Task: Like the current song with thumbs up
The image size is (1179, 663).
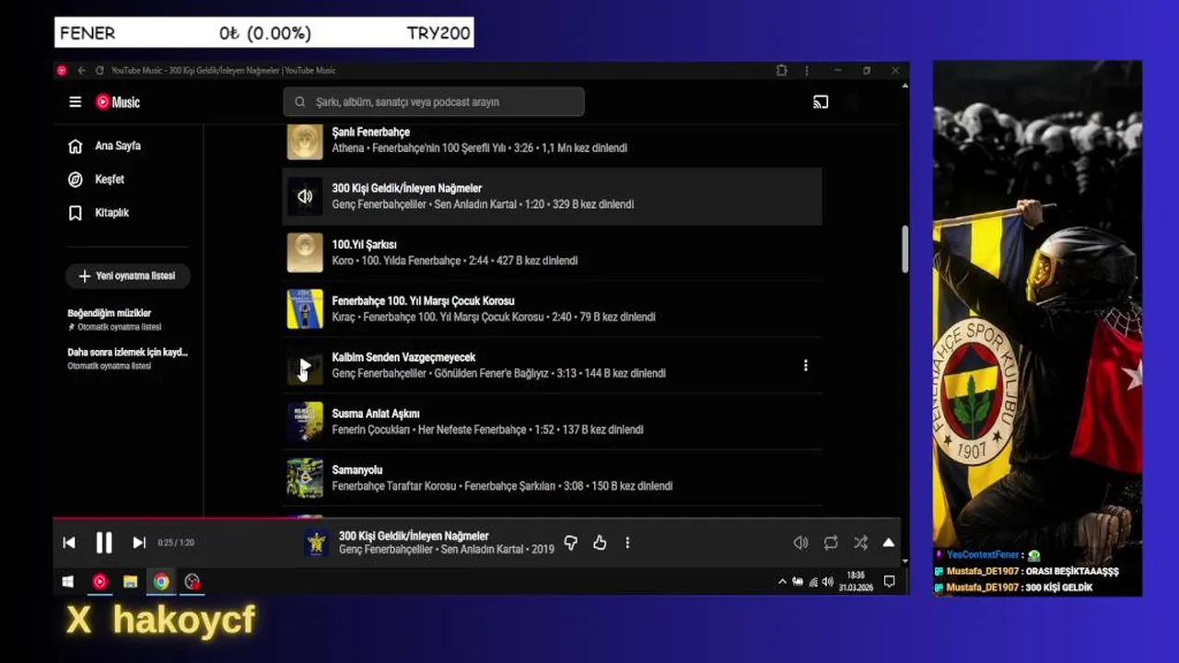Action: click(600, 543)
